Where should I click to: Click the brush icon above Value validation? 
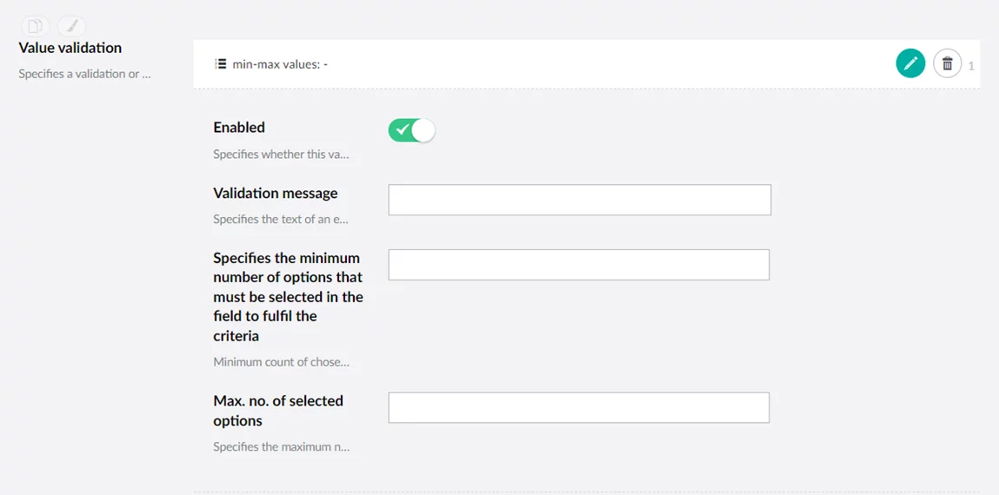coord(72,26)
